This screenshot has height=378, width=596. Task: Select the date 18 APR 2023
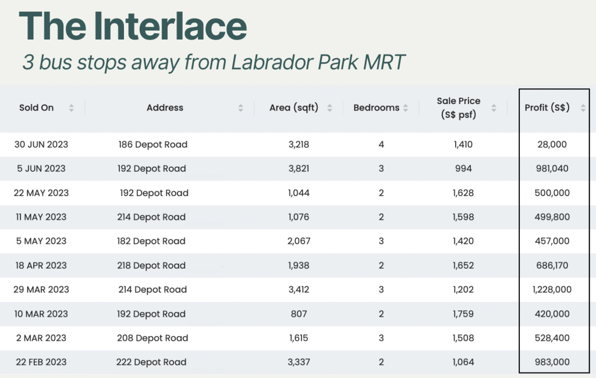point(41,265)
